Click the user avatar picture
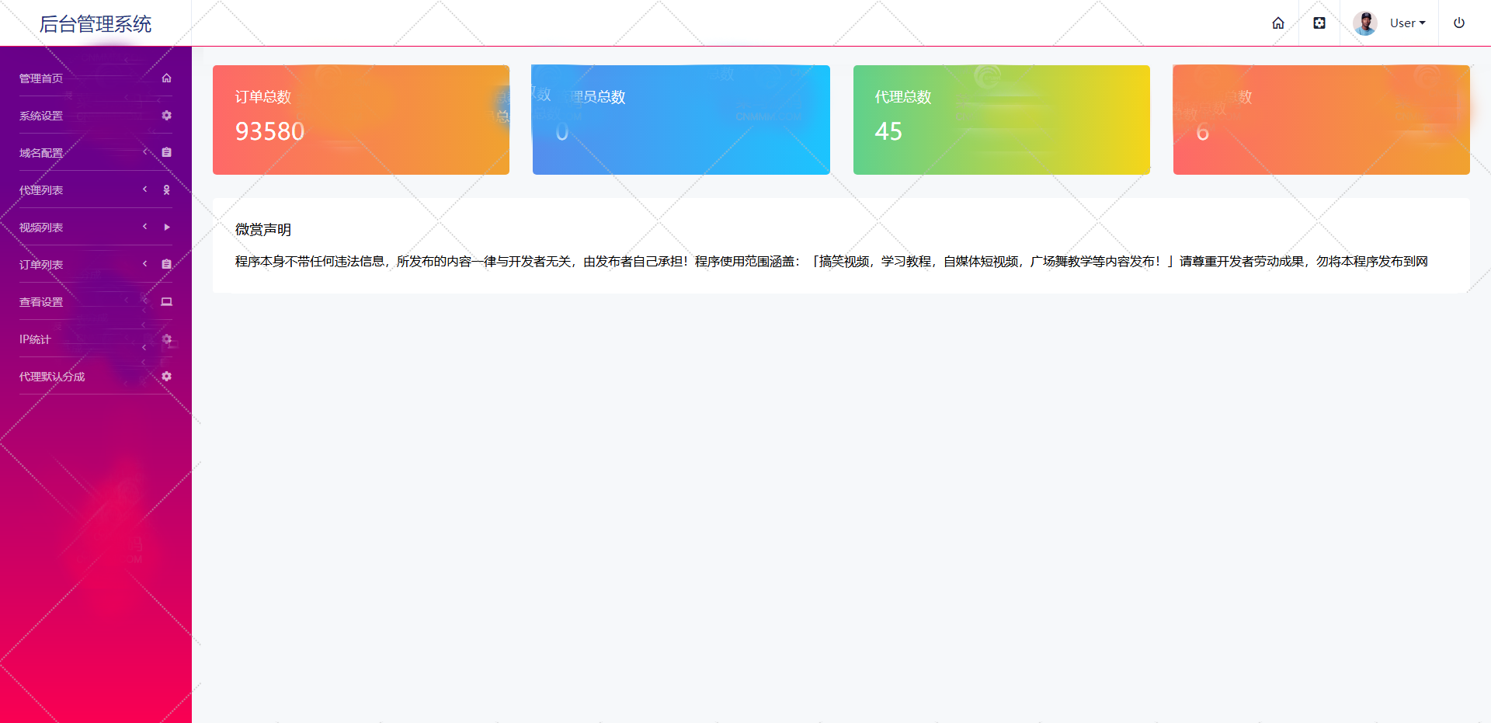The height and width of the screenshot is (723, 1491). (x=1364, y=23)
